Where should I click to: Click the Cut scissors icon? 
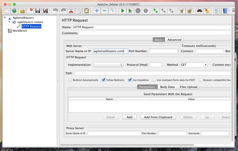pyautogui.click(x=71, y=11)
